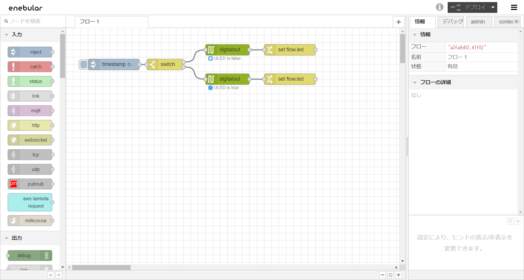Click the node search field
This screenshot has height=280, width=524.
(35, 21)
